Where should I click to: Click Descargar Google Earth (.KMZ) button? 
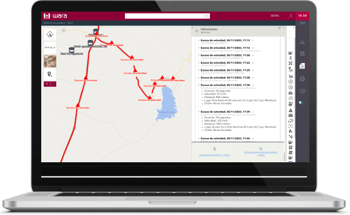pos(261,152)
